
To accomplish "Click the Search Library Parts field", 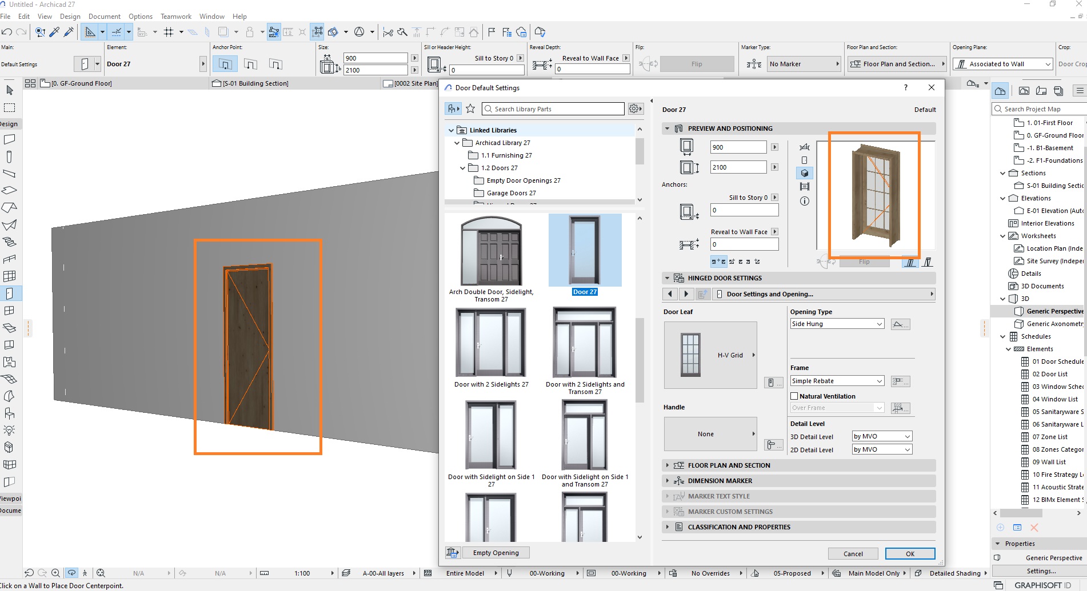I will (553, 108).
